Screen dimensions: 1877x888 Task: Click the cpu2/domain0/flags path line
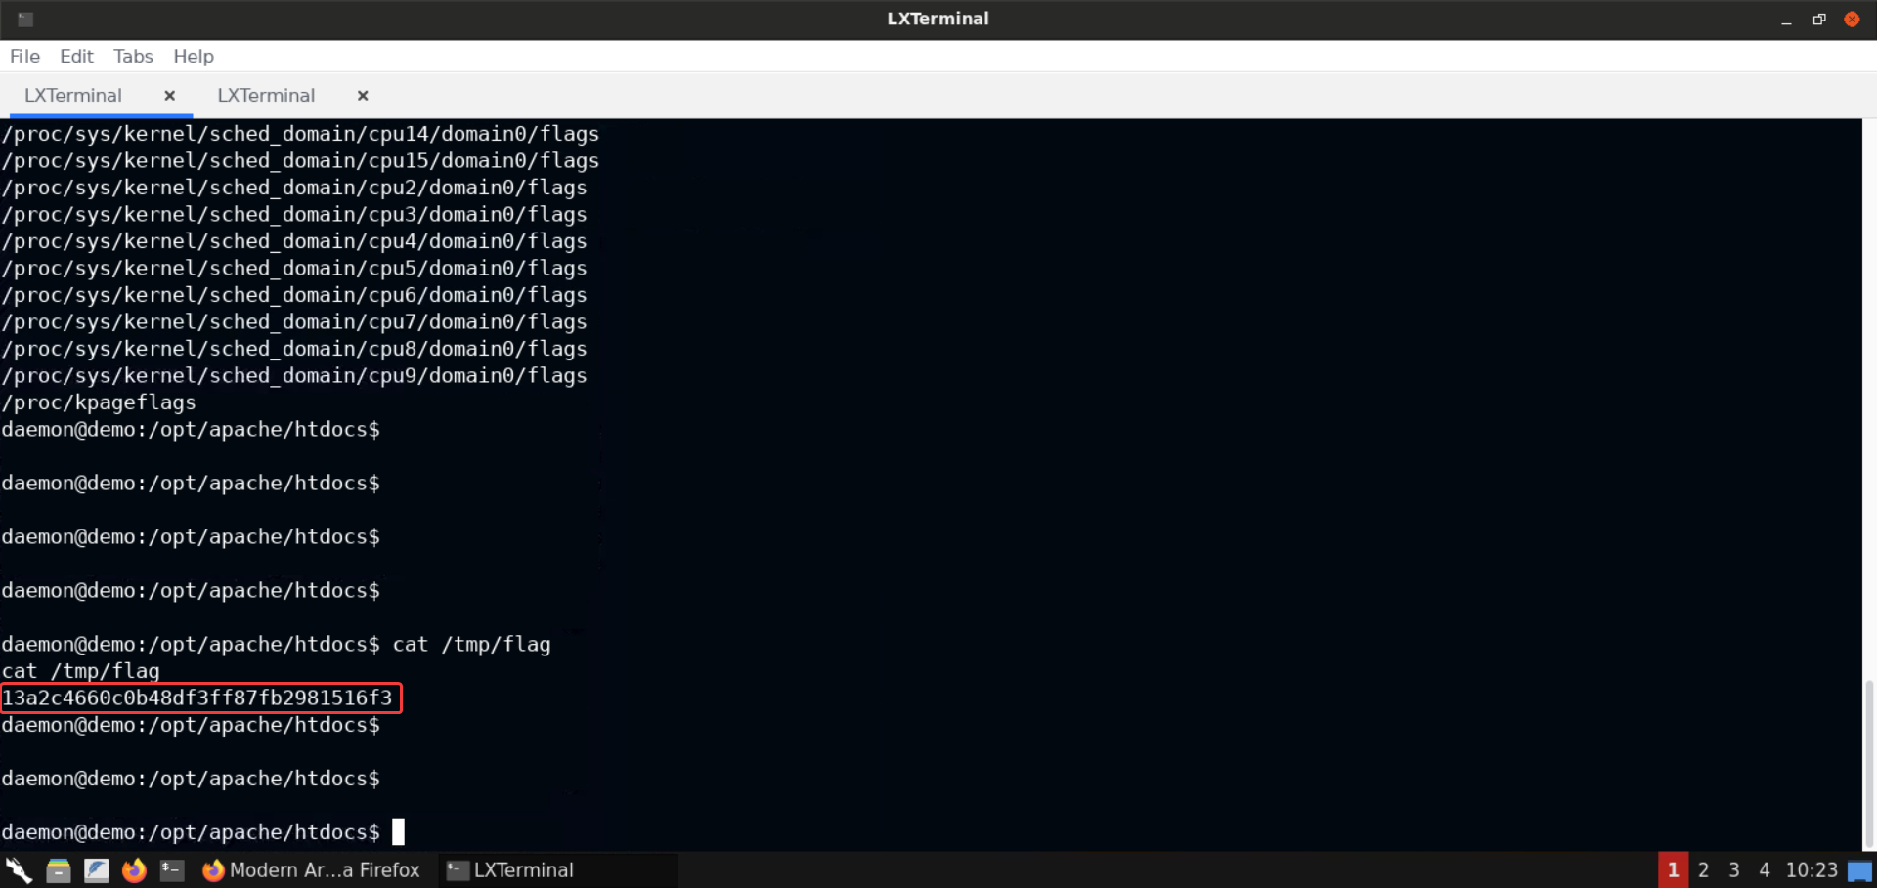(x=294, y=188)
